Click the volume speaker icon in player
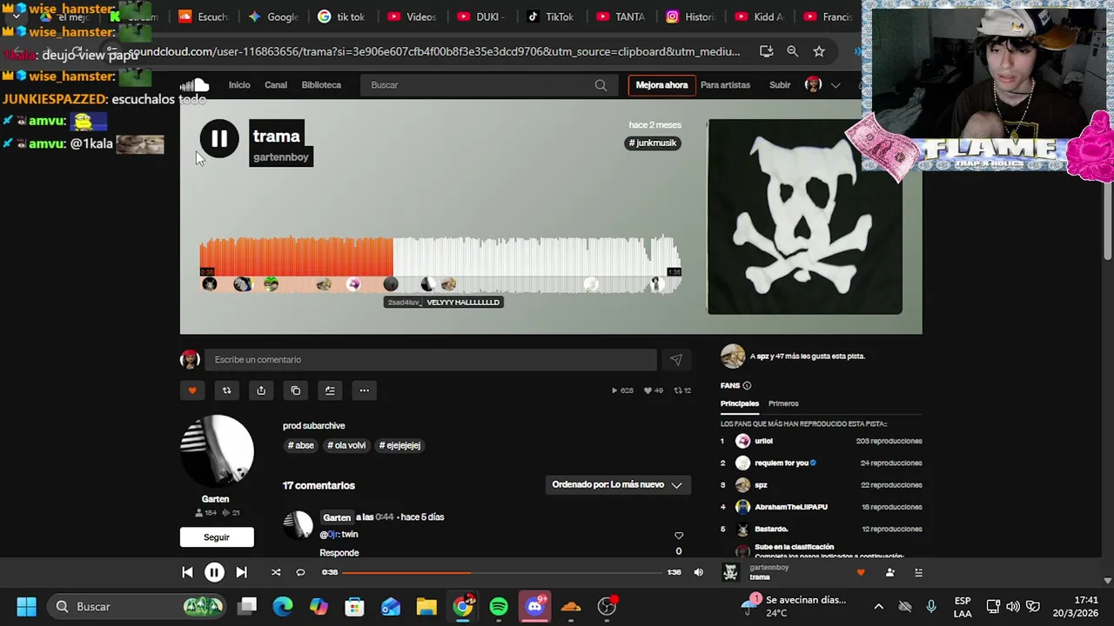Viewport: 1114px width, 626px height. 698,572
